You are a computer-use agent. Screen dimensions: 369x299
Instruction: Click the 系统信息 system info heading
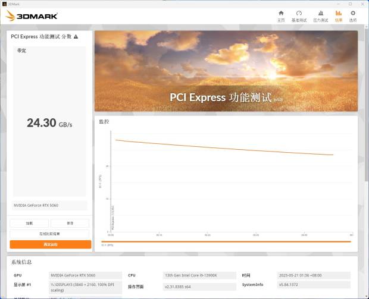coord(21,262)
